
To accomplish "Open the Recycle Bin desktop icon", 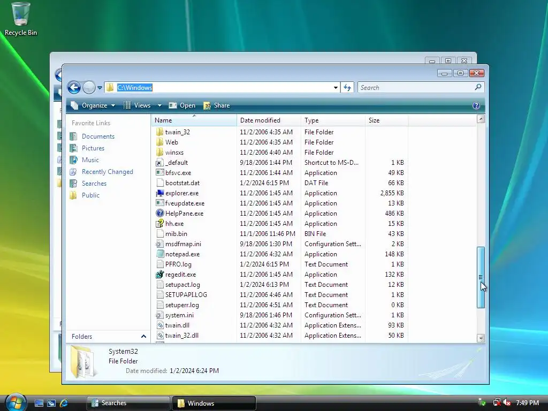I will pyautogui.click(x=21, y=19).
